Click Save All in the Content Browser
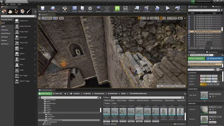This screenshot has height=126, width=224. click(57, 93)
